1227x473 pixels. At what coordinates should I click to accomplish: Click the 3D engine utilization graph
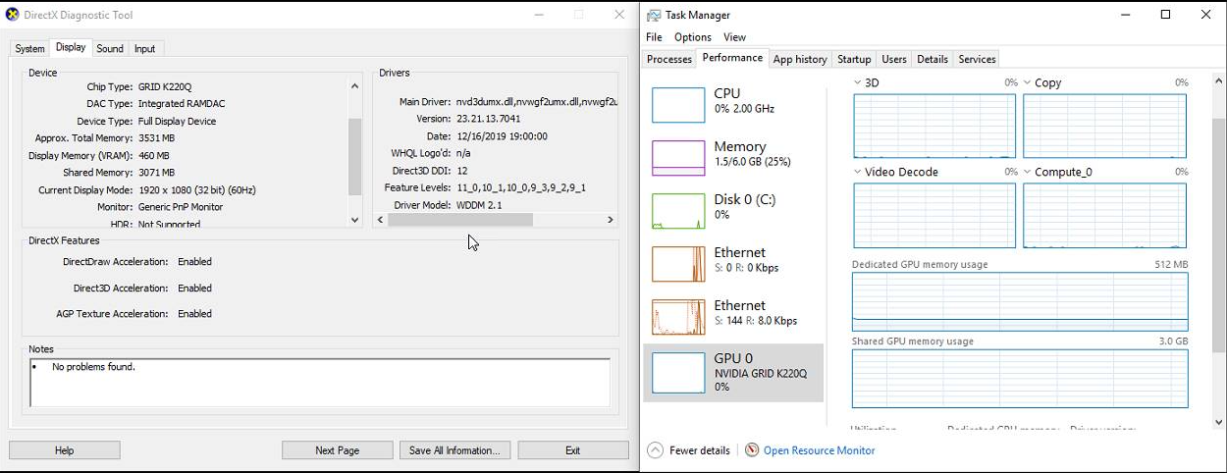(934, 127)
